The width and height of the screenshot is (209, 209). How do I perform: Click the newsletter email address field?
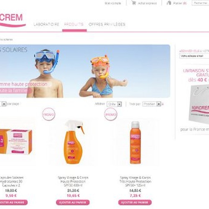coord(194,56)
